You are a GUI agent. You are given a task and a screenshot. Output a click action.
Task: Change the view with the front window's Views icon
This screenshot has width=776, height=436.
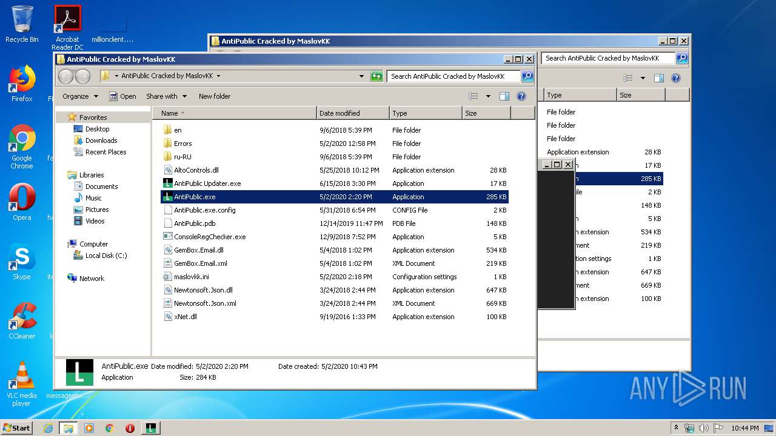pyautogui.click(x=473, y=96)
